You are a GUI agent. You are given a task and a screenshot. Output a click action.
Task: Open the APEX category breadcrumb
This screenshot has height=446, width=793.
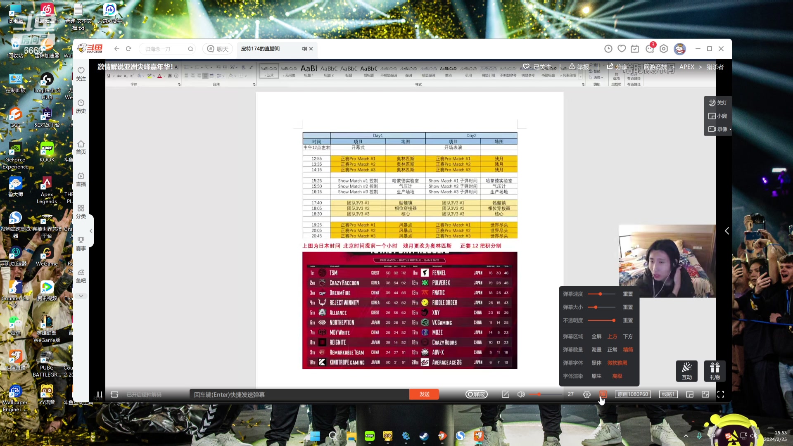point(687,67)
